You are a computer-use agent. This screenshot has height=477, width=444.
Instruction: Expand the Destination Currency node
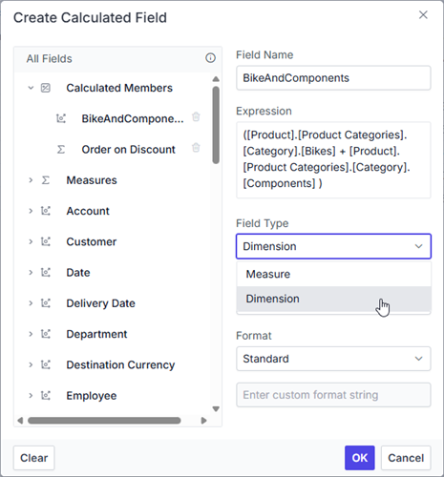(31, 364)
